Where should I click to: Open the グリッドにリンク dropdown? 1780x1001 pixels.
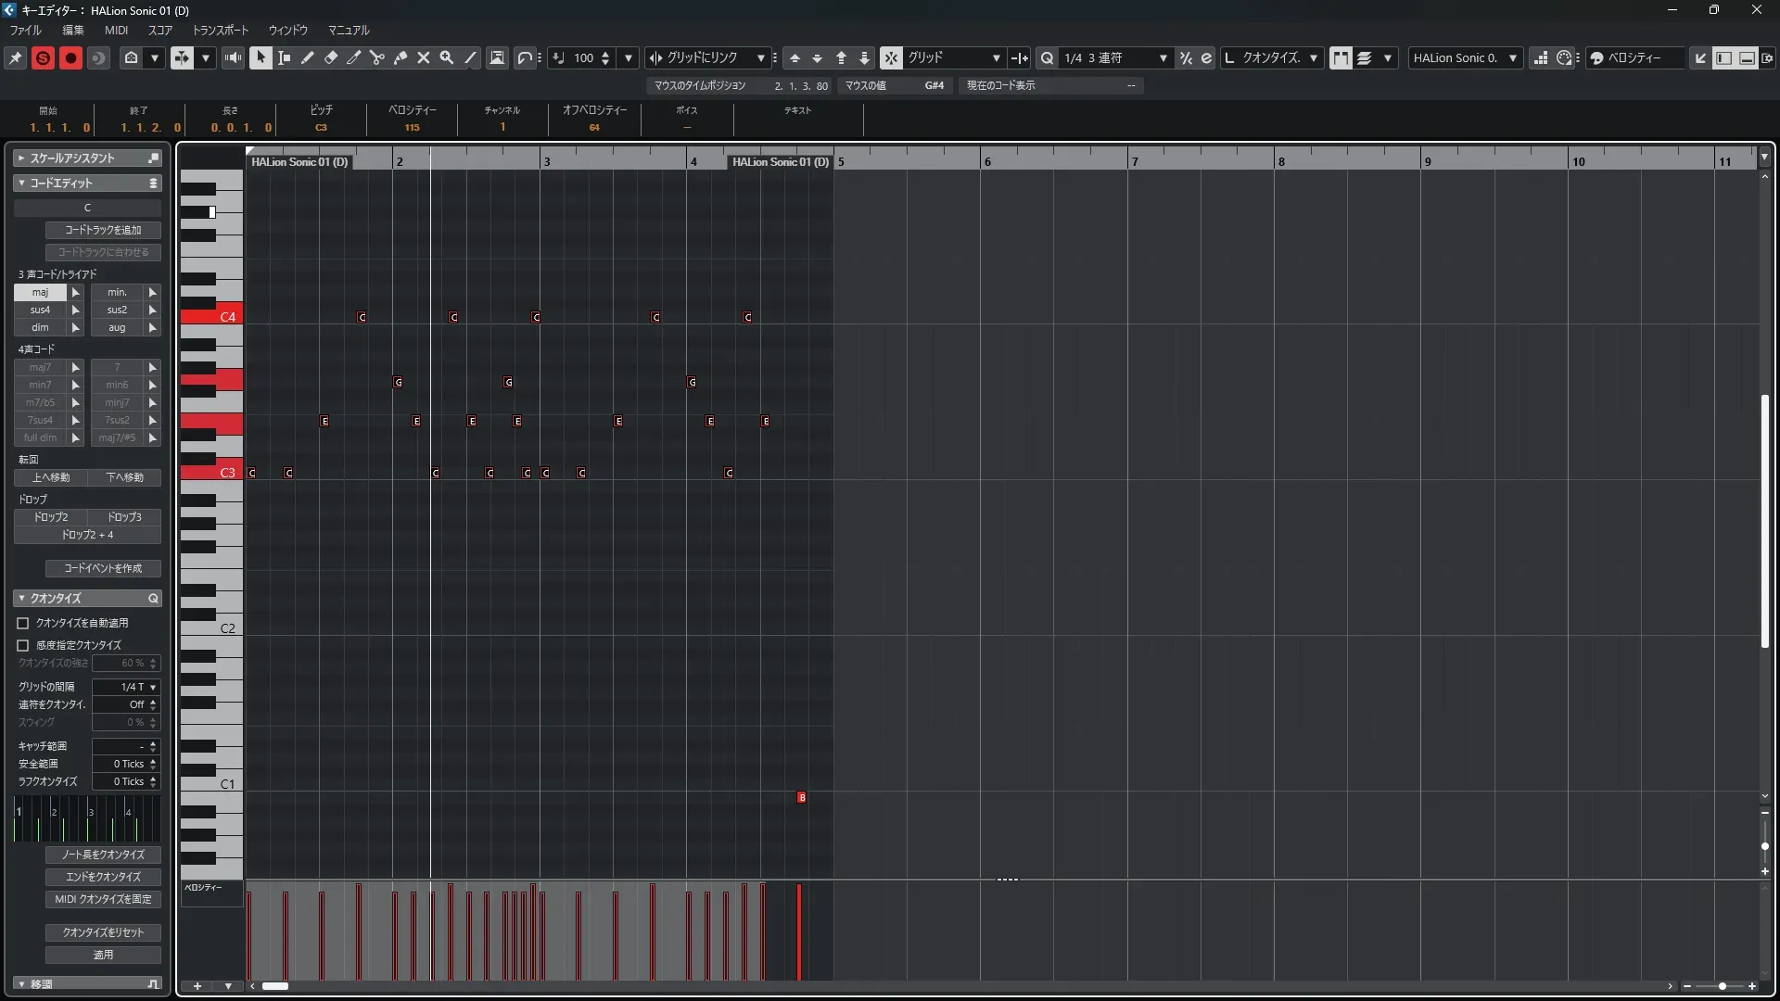pos(760,57)
